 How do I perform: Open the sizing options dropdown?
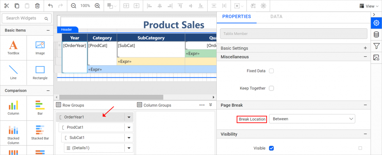(239, 5)
